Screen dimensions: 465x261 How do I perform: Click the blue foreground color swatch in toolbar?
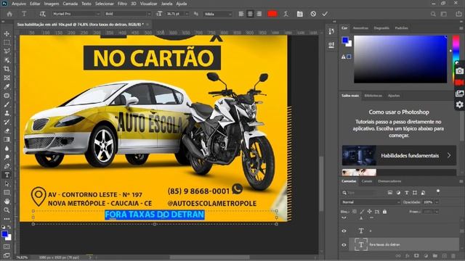coord(4,234)
